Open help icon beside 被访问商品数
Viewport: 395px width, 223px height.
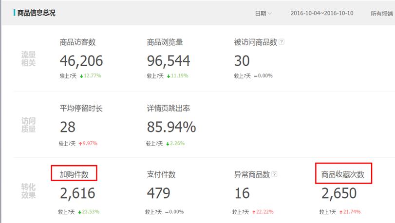click(x=282, y=42)
